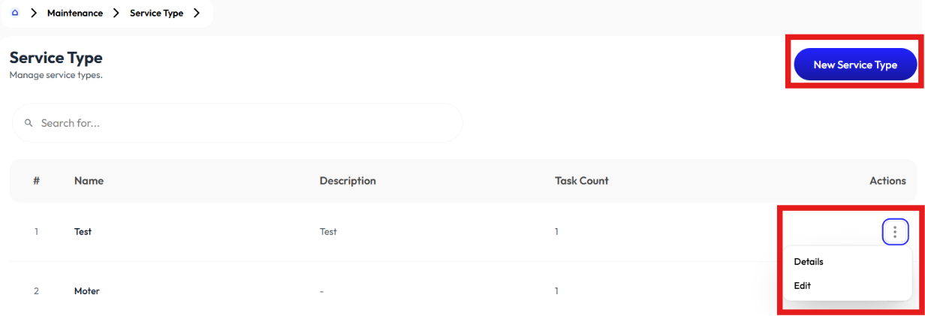Click the chevron after Maintenance

pyautogui.click(x=116, y=13)
